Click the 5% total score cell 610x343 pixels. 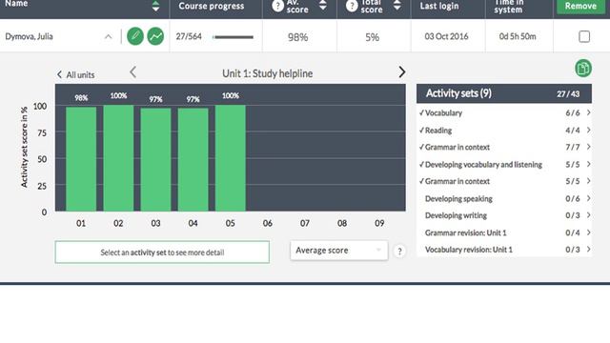pyautogui.click(x=373, y=37)
